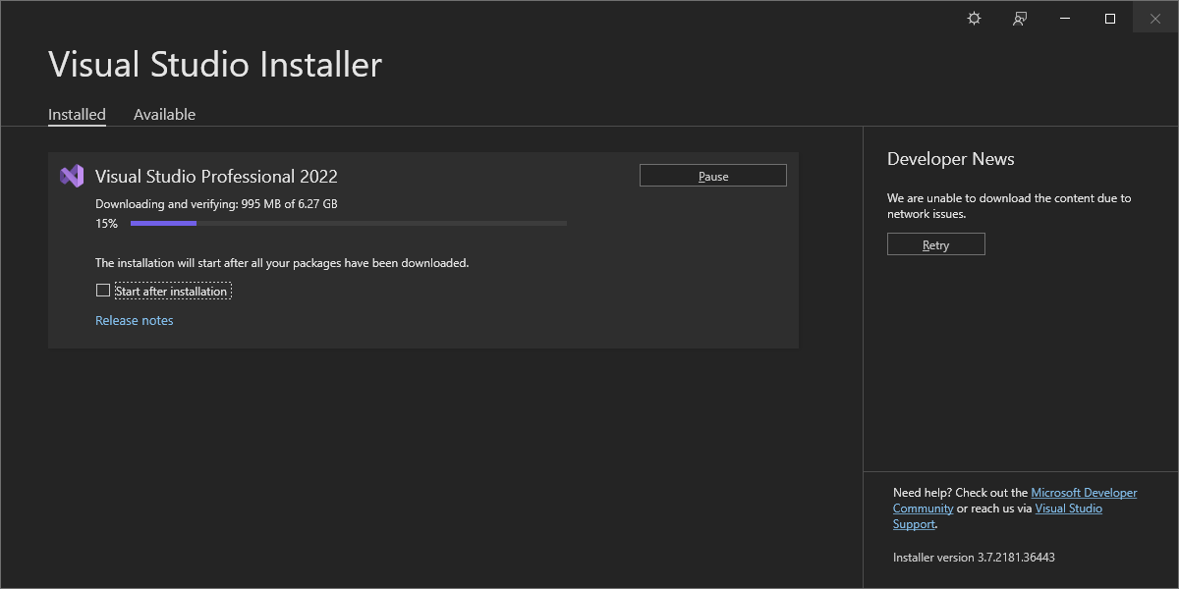1179x589 pixels.
Task: Close the Visual Studio Installer window
Action: tap(1155, 19)
